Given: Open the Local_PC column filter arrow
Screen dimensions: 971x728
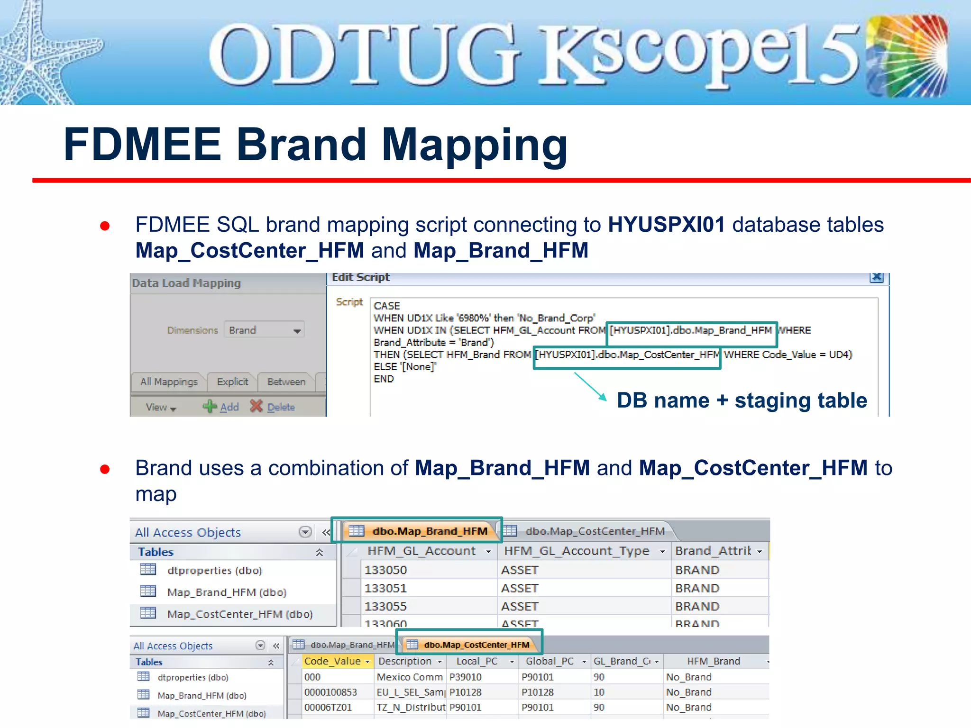Looking at the screenshot, I should tap(512, 662).
